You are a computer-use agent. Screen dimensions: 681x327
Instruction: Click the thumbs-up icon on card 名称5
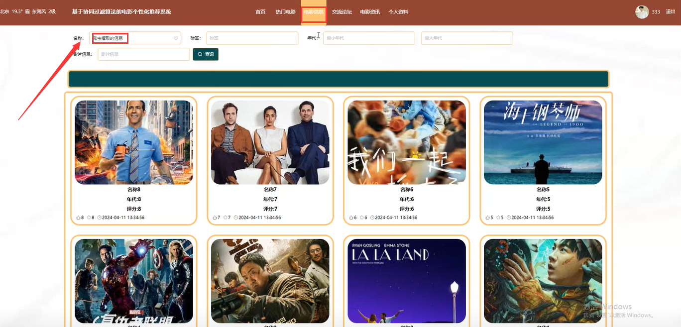point(487,218)
